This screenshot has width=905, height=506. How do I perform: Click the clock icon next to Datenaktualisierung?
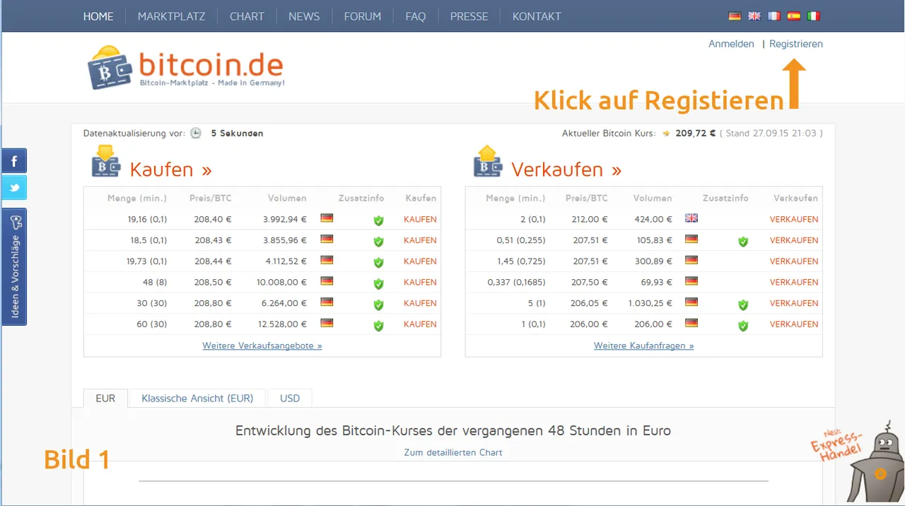click(x=196, y=133)
